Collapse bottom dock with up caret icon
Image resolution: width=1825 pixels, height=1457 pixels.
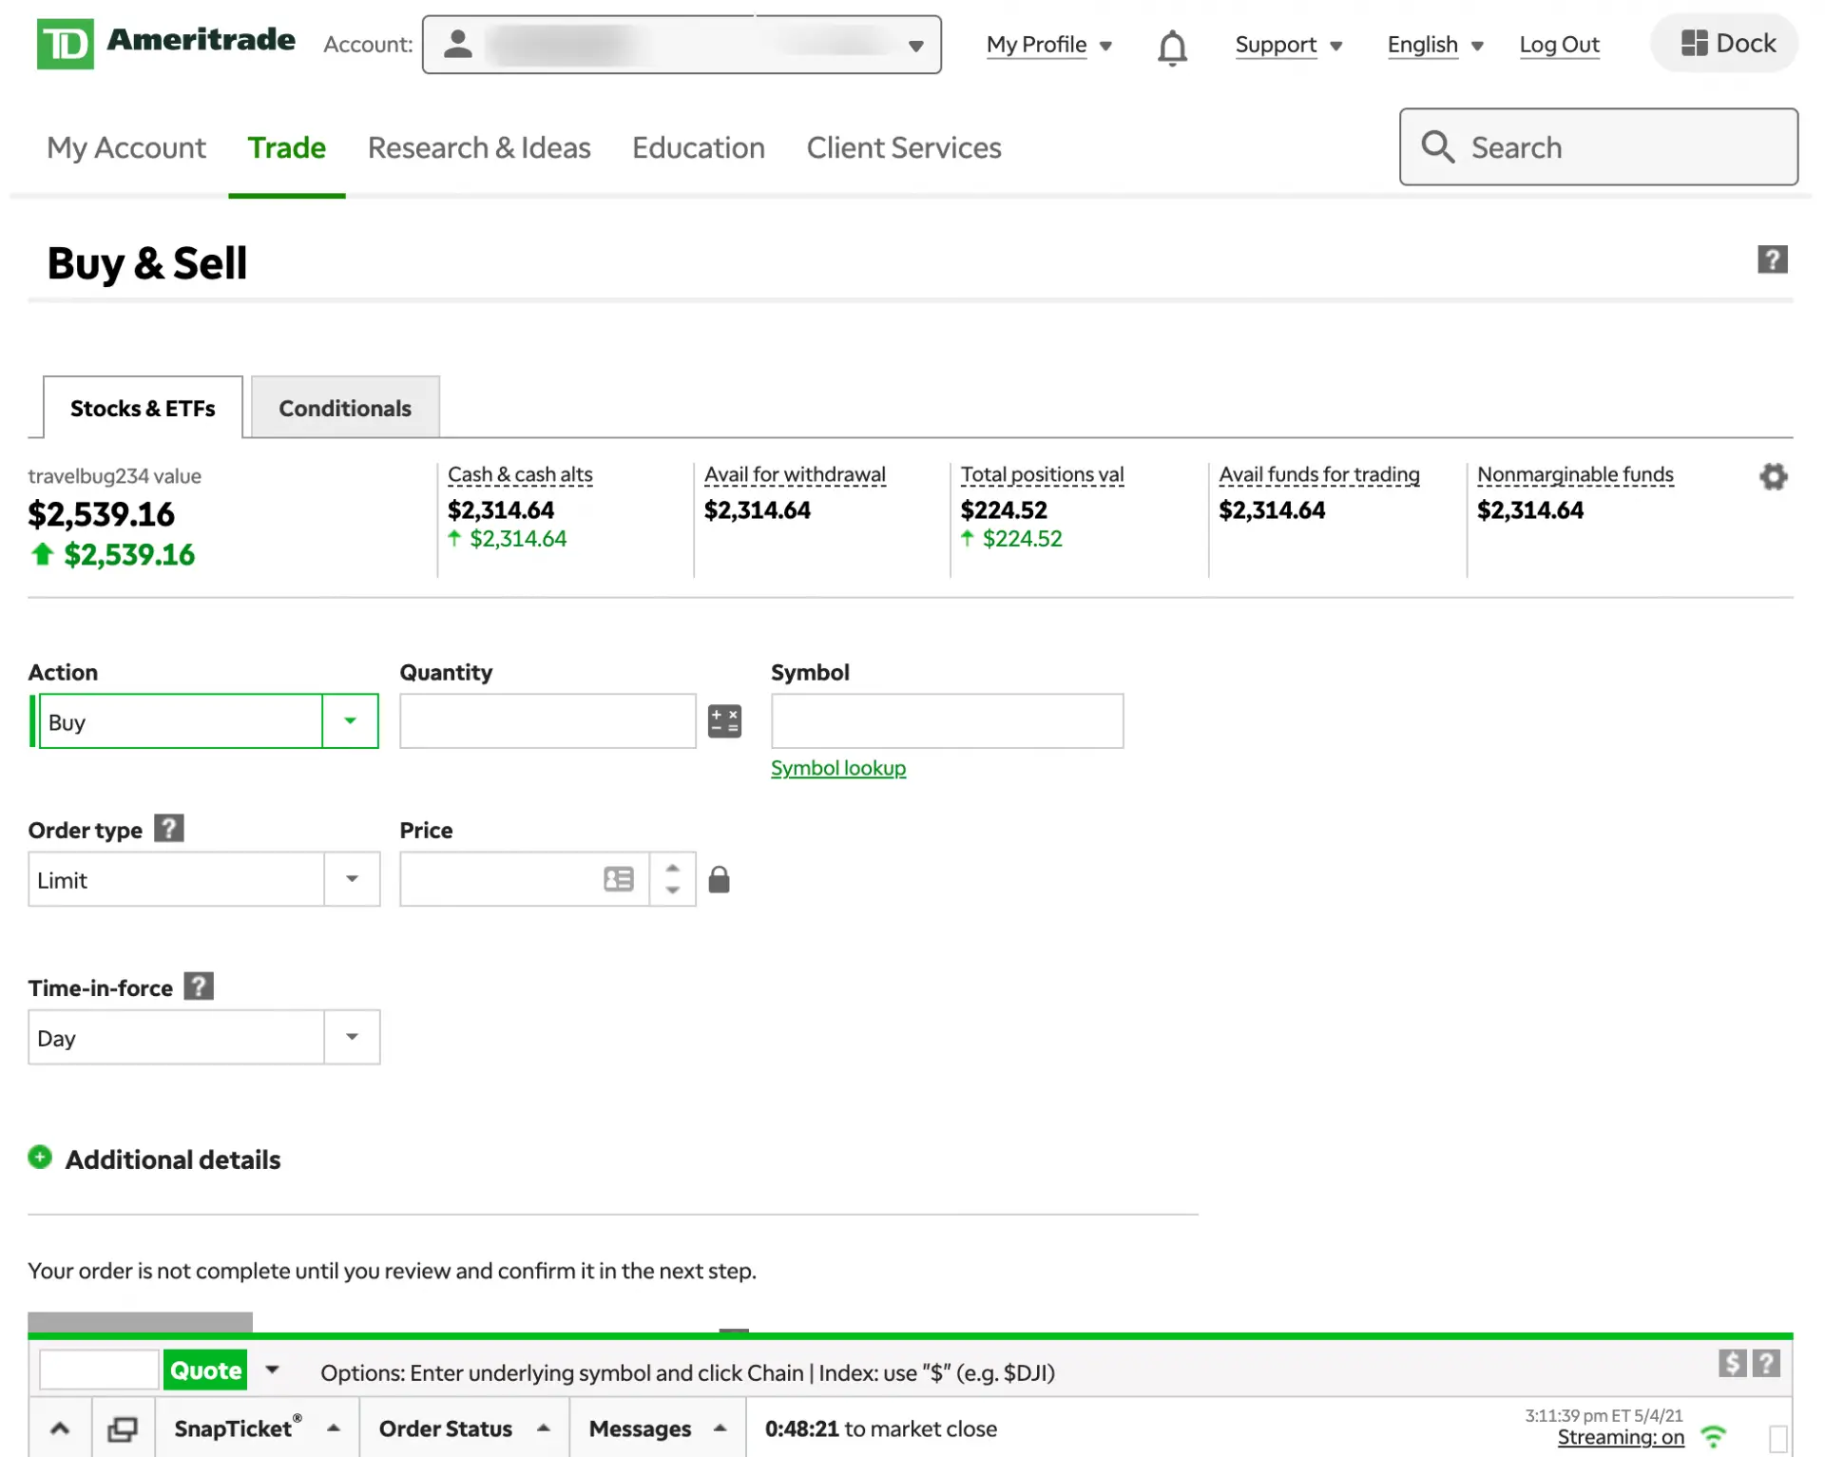coord(60,1428)
